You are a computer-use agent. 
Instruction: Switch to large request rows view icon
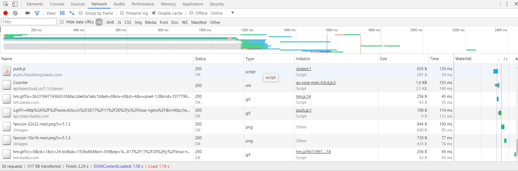[x=62, y=13]
